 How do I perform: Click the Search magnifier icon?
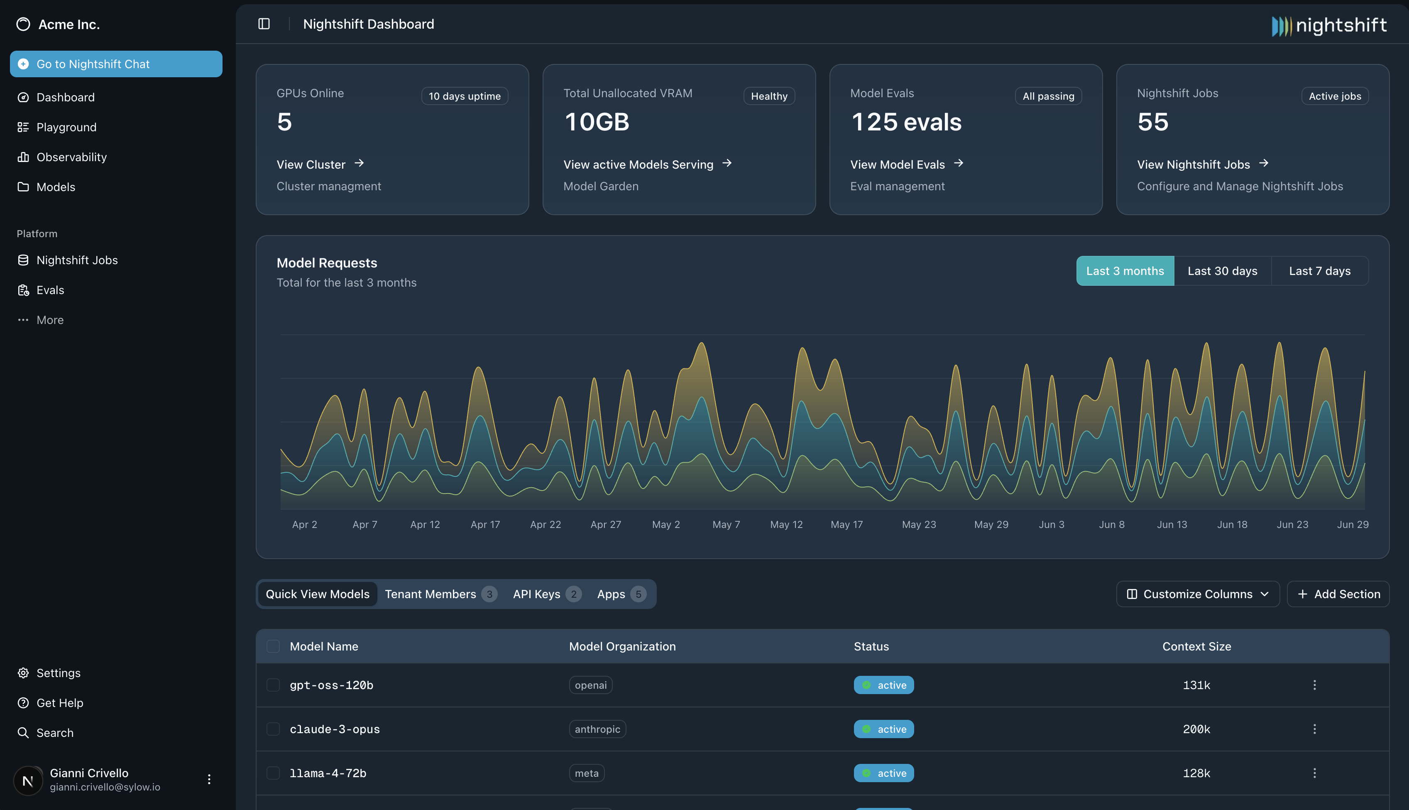click(x=23, y=733)
